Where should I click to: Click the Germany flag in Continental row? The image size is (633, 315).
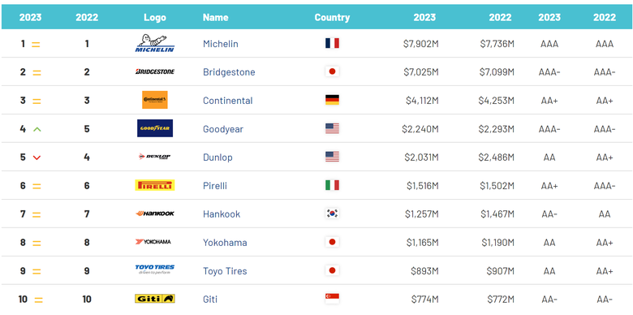coord(332,100)
